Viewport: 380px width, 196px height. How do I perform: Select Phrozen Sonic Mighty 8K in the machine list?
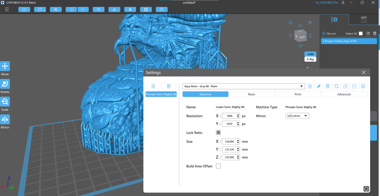(161, 94)
